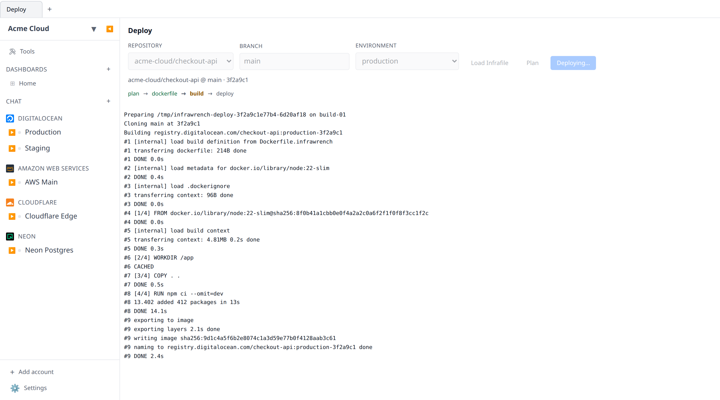Open the Staging account chat
The width and height of the screenshot is (720, 400).
pos(37,148)
